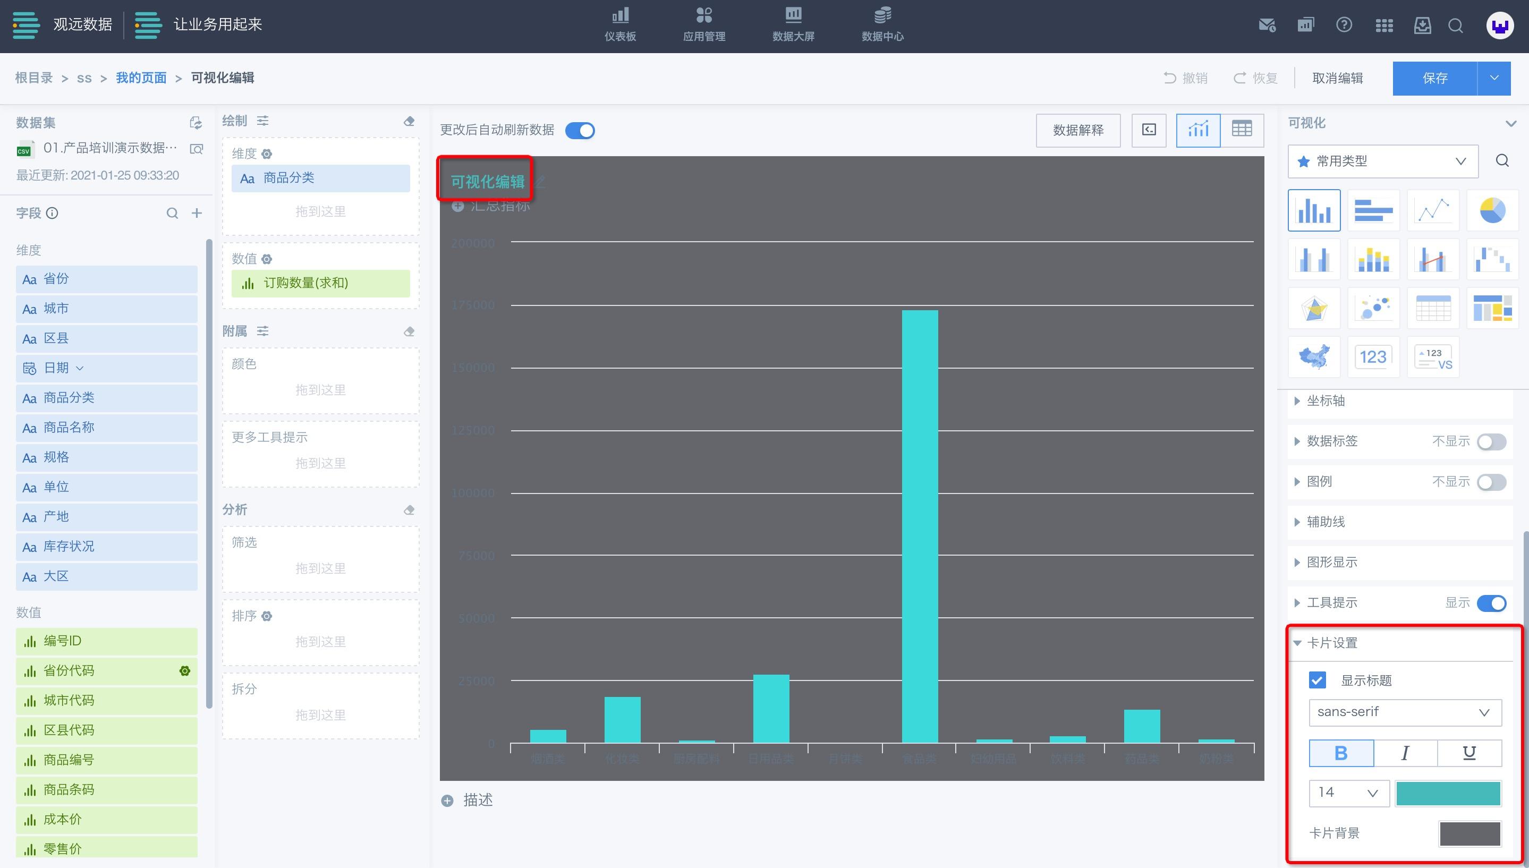The height and width of the screenshot is (868, 1529).
Task: Select the scatter bubble chart icon
Action: (1373, 308)
